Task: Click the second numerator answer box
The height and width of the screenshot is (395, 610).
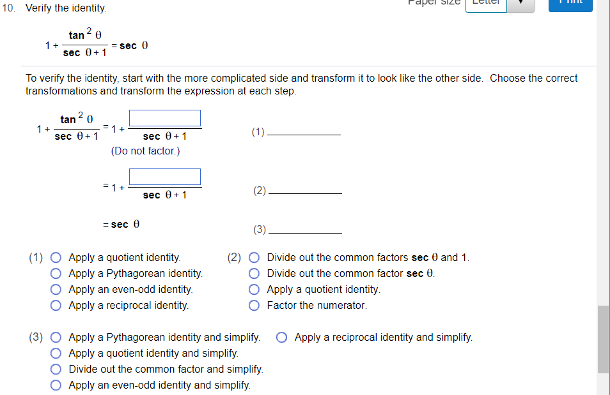Action: pyautogui.click(x=164, y=176)
